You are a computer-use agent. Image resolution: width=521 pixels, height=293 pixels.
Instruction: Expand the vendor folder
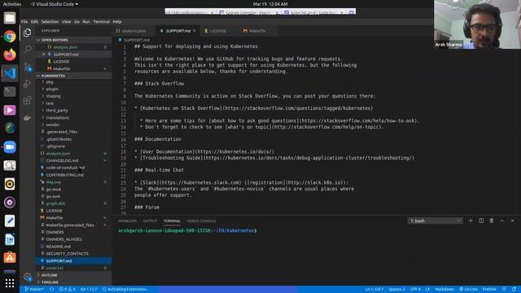52,125
